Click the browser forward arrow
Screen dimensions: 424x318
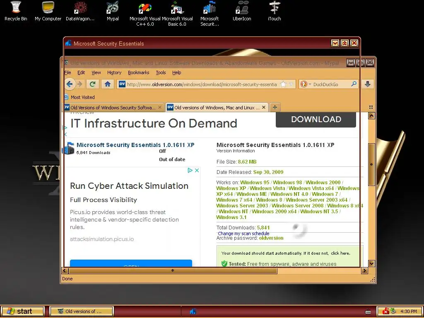click(80, 84)
